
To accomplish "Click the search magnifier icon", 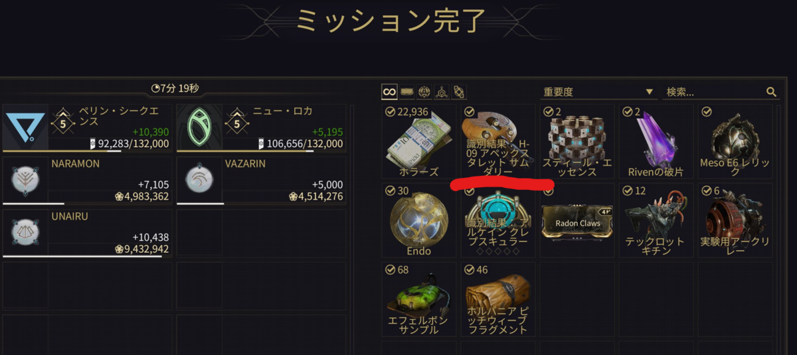I will point(771,92).
